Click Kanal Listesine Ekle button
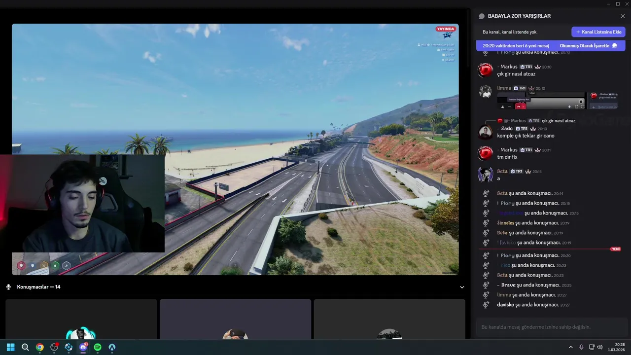 click(598, 32)
